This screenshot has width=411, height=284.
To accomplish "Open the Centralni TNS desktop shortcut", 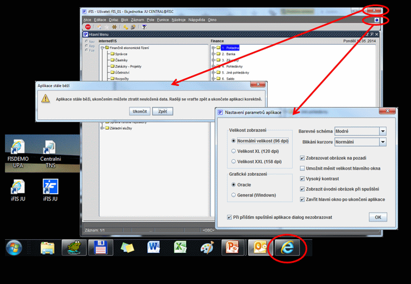I will (50, 154).
